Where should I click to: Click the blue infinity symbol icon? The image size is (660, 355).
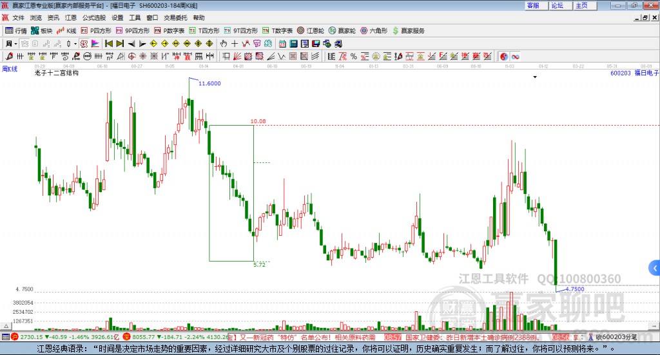pos(515,56)
